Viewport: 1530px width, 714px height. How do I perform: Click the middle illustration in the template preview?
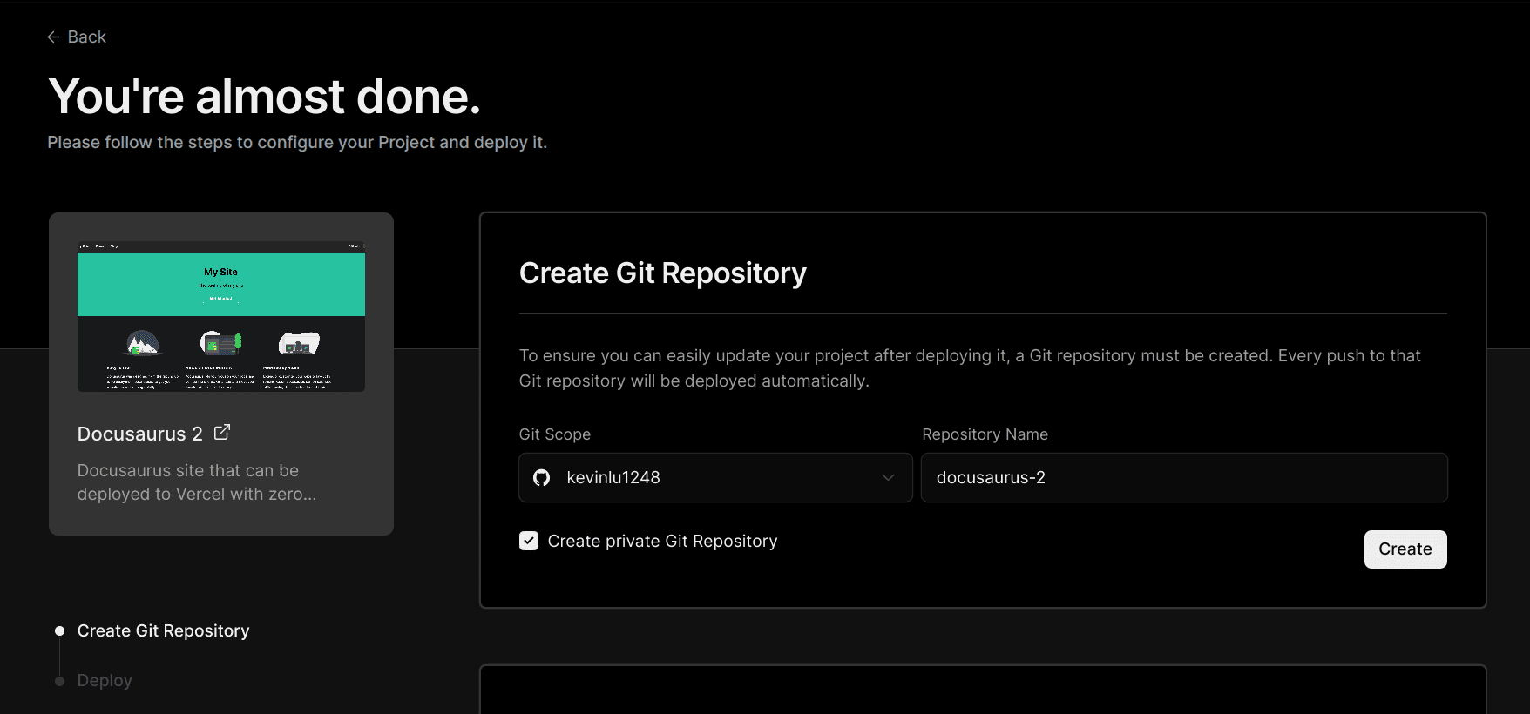[x=220, y=343]
